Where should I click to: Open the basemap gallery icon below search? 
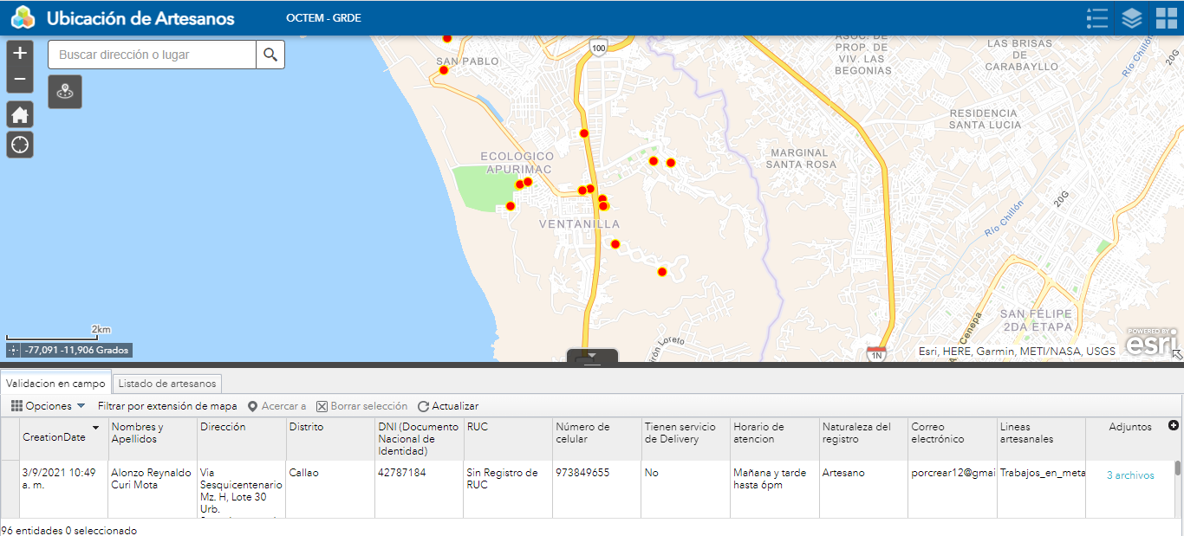point(65,91)
